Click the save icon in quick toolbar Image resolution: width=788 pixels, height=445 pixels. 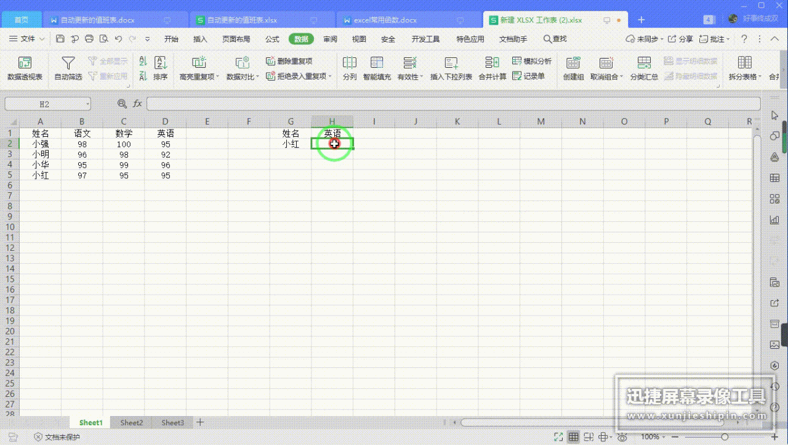tap(60, 39)
